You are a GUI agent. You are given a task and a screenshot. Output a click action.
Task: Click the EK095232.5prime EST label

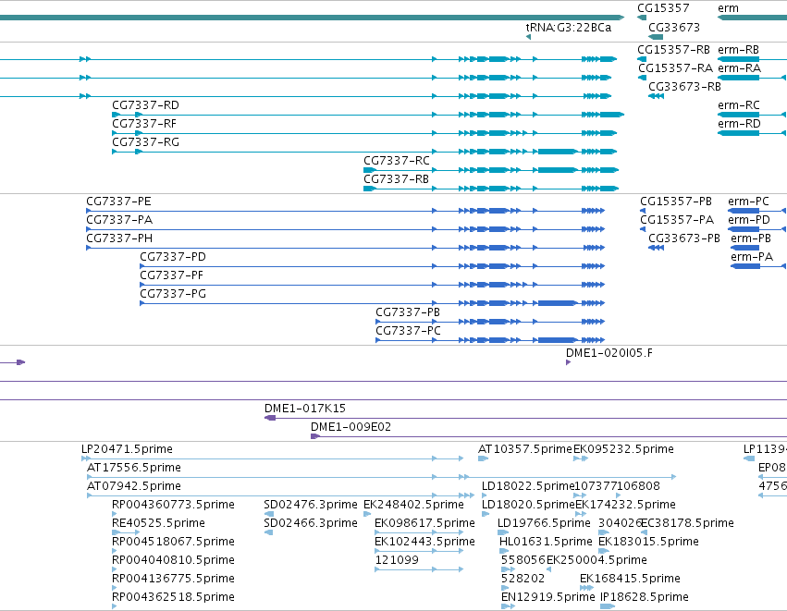click(x=623, y=449)
